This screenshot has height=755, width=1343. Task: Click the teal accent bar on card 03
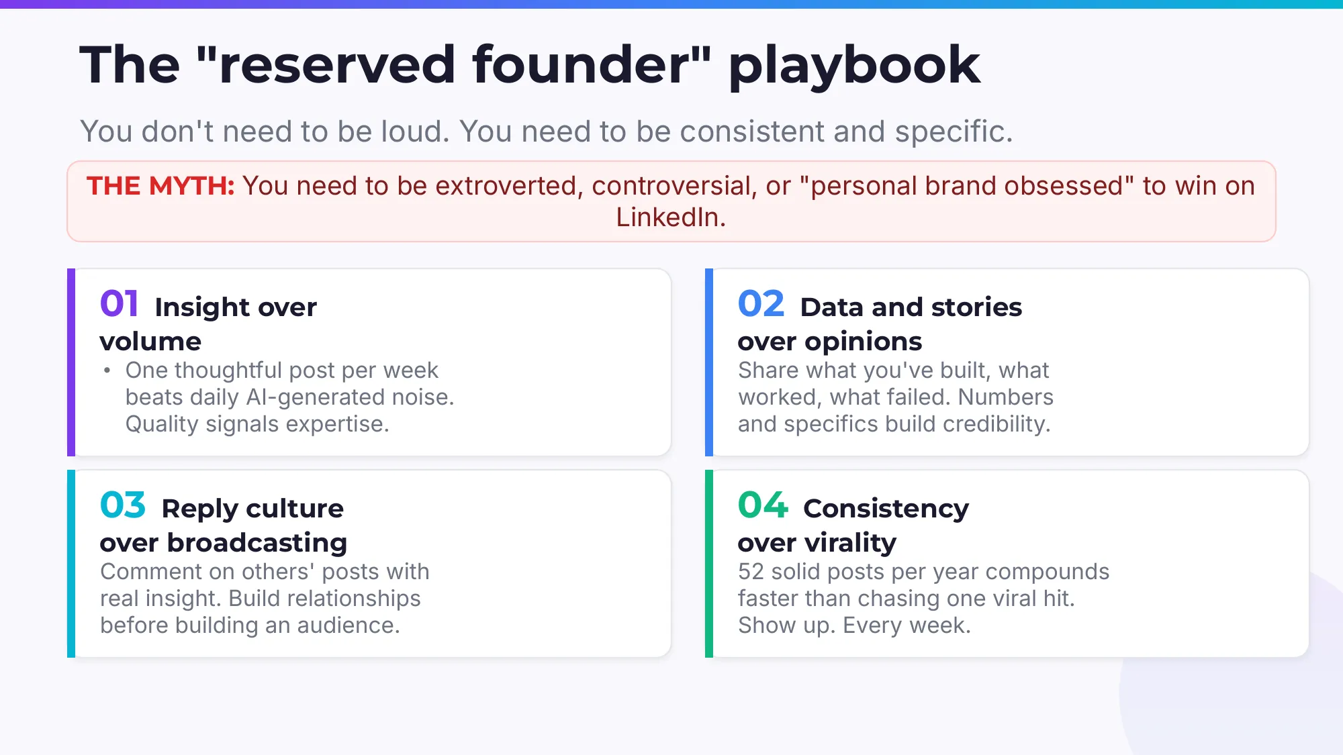coord(71,564)
